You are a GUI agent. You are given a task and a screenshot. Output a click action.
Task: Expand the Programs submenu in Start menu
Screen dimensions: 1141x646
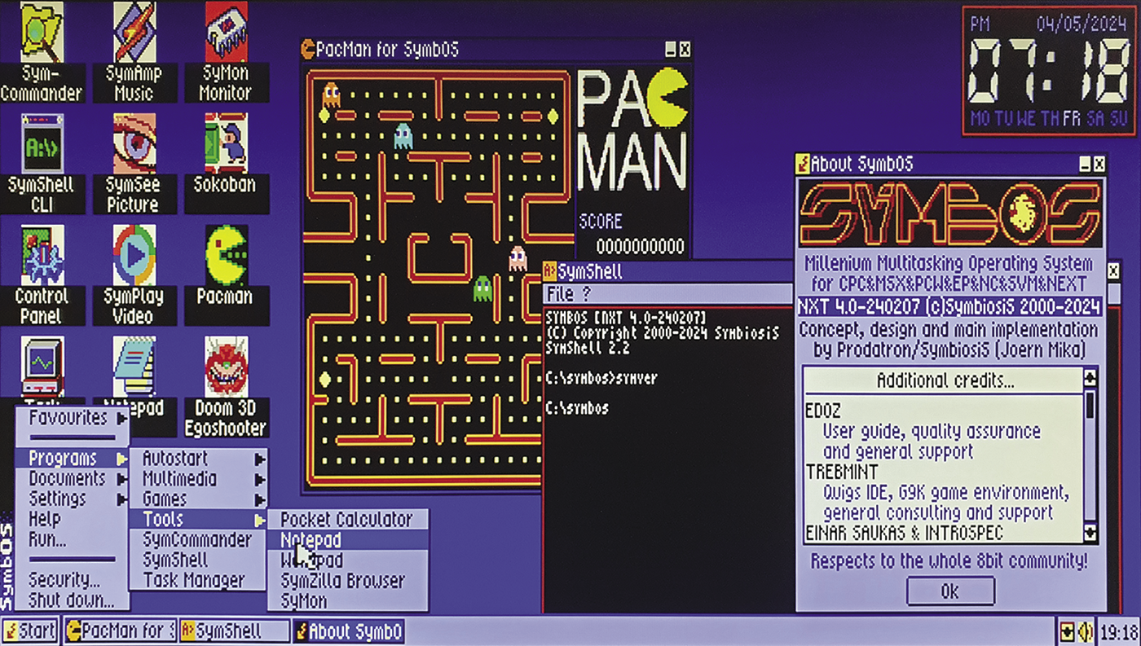(x=72, y=459)
